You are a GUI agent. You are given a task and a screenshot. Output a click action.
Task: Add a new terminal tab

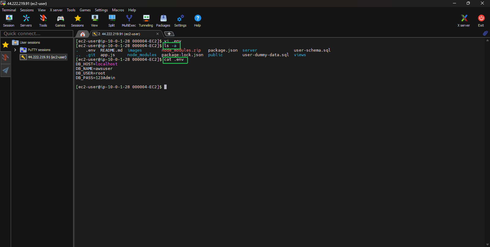(x=169, y=34)
